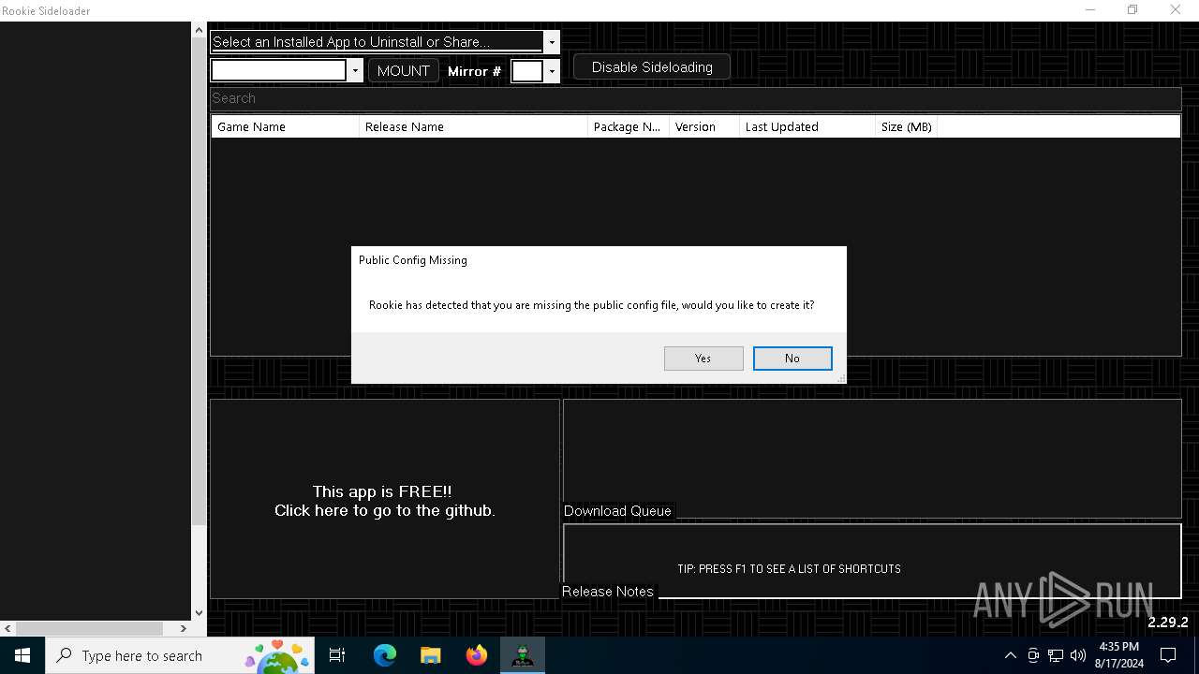
Task: Expand the Mirror # dropdown arrow
Action: pos(552,71)
